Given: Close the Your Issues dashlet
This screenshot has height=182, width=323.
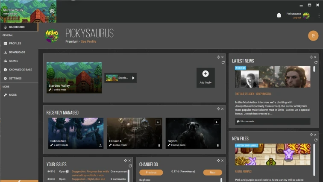Looking at the screenshot, I should point(129,160).
